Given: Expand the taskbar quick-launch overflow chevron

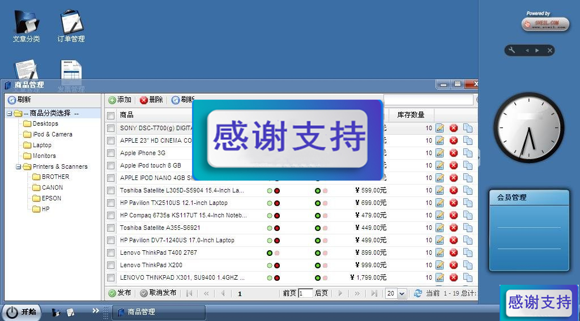Looking at the screenshot, I should click(x=95, y=311).
